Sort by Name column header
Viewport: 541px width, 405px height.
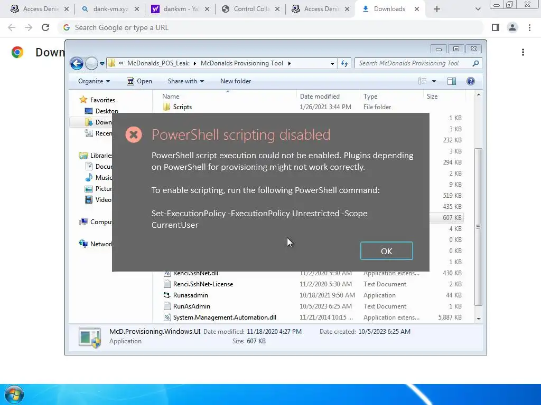pos(228,97)
